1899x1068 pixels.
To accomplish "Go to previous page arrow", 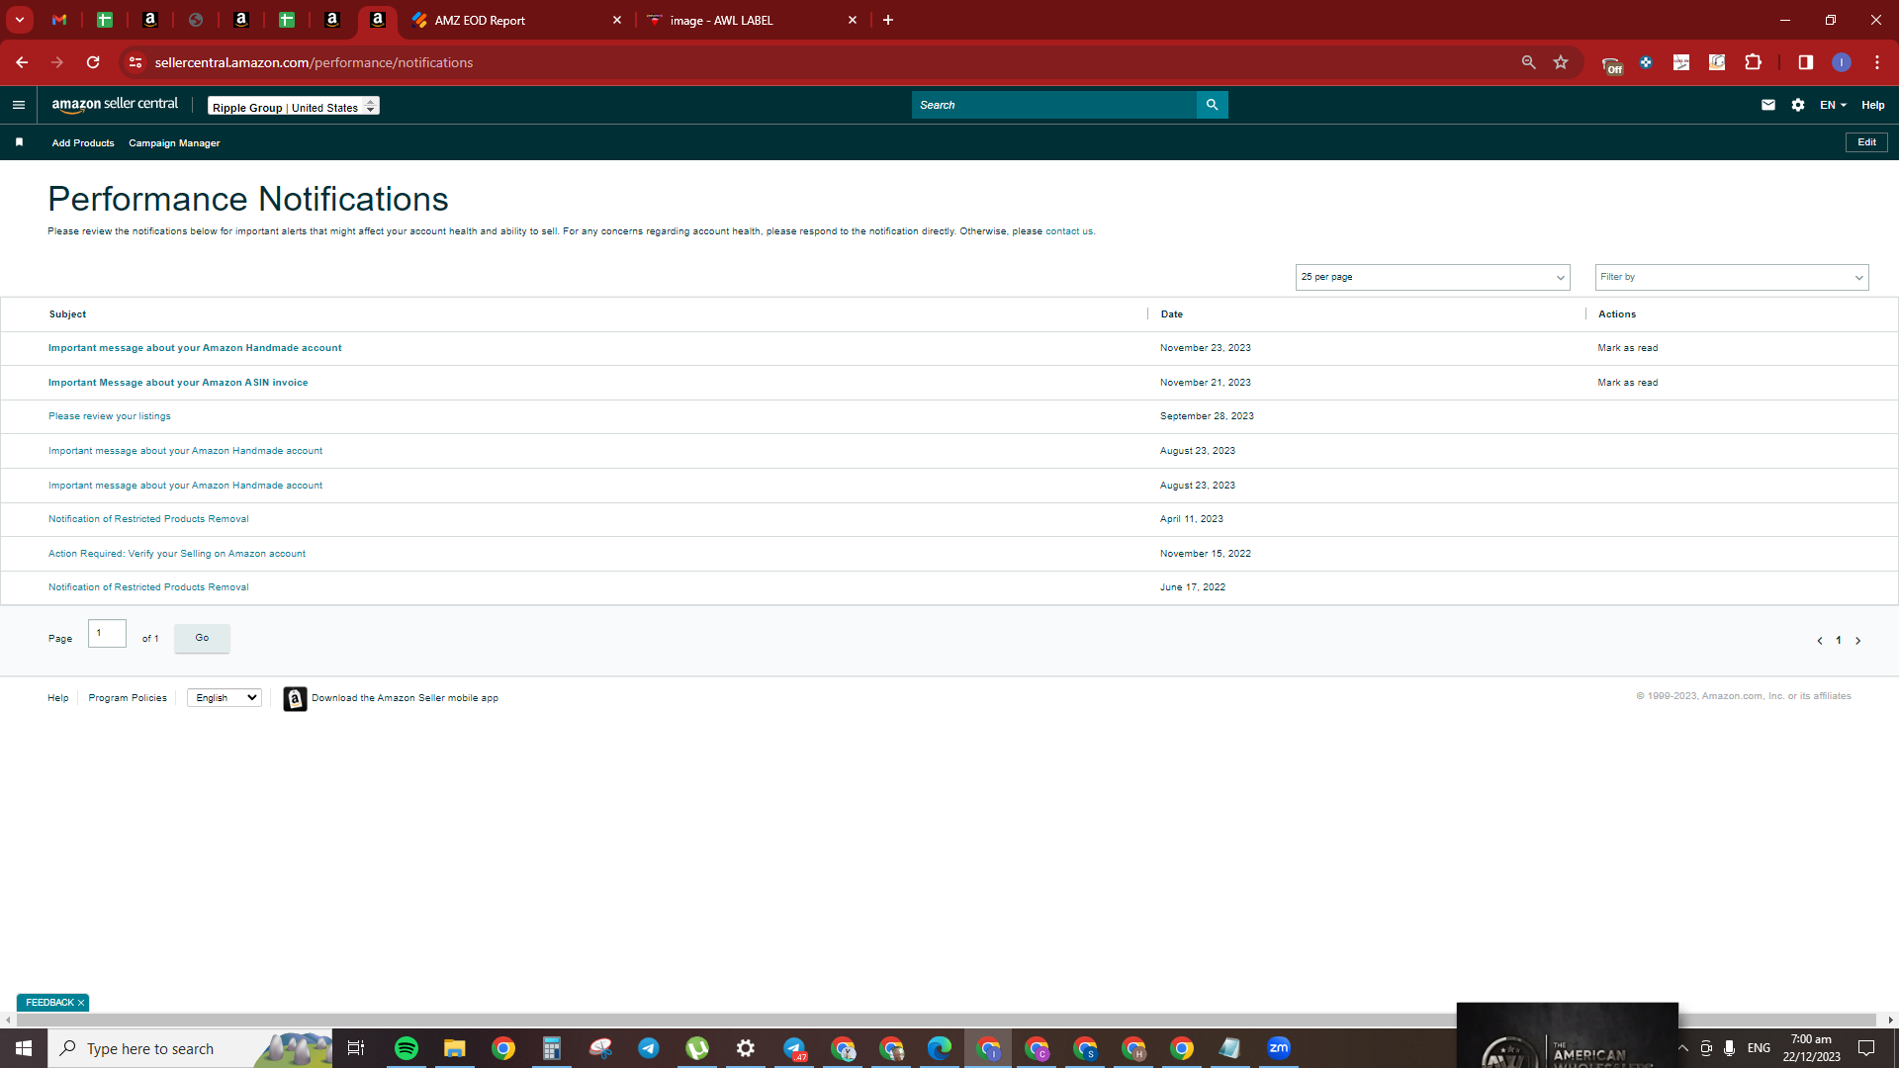I will coord(1820,641).
